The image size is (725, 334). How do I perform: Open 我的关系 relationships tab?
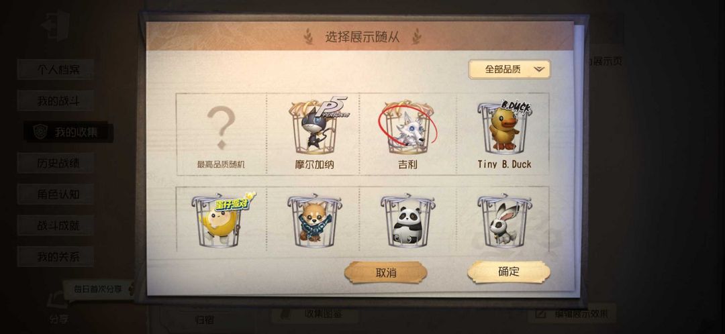pyautogui.click(x=56, y=256)
